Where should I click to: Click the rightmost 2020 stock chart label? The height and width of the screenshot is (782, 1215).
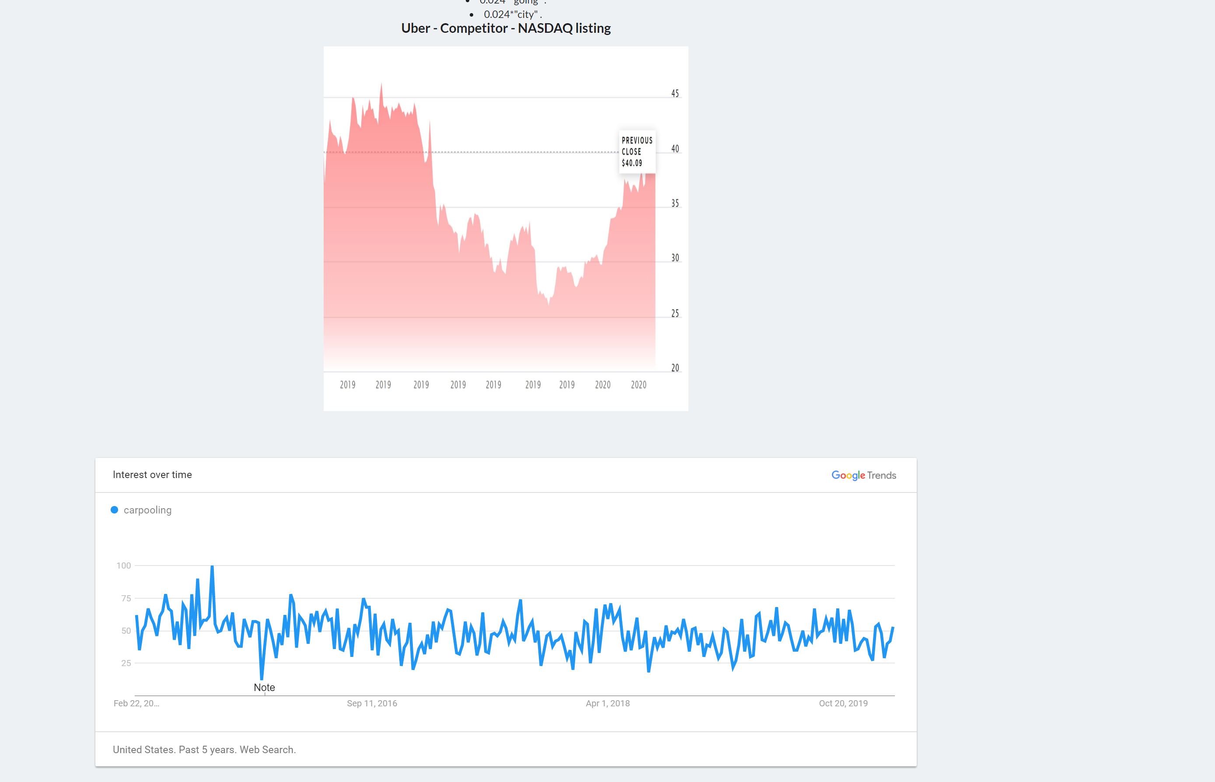[x=638, y=385]
